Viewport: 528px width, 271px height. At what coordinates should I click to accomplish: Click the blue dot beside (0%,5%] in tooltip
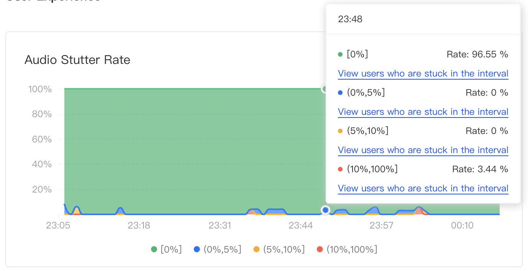pos(340,93)
